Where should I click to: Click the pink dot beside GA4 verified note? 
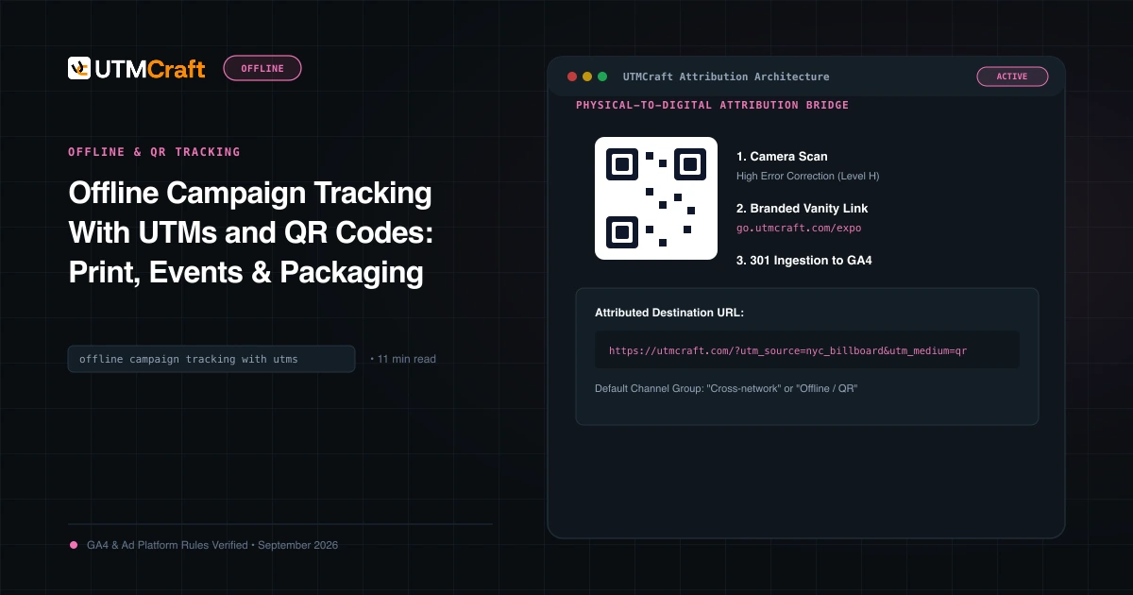coord(74,545)
